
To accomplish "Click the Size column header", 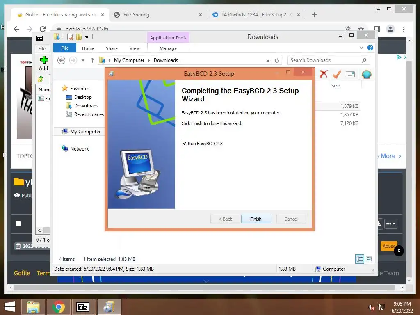I will click(x=336, y=86).
